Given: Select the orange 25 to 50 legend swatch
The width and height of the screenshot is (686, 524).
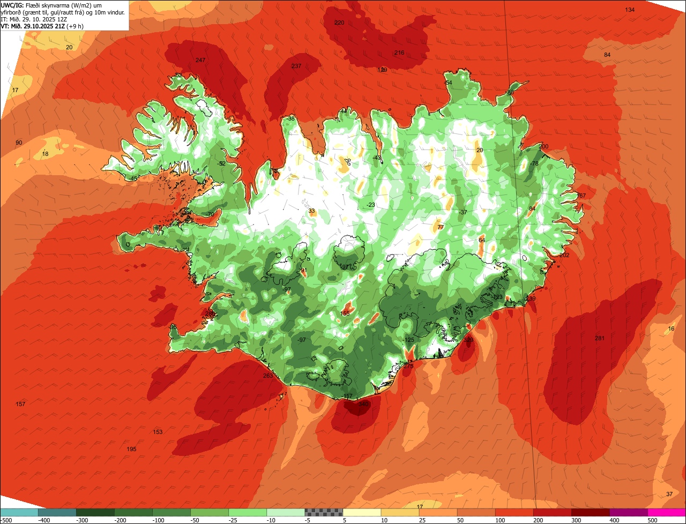Looking at the screenshot, I should pyautogui.click(x=438, y=512).
